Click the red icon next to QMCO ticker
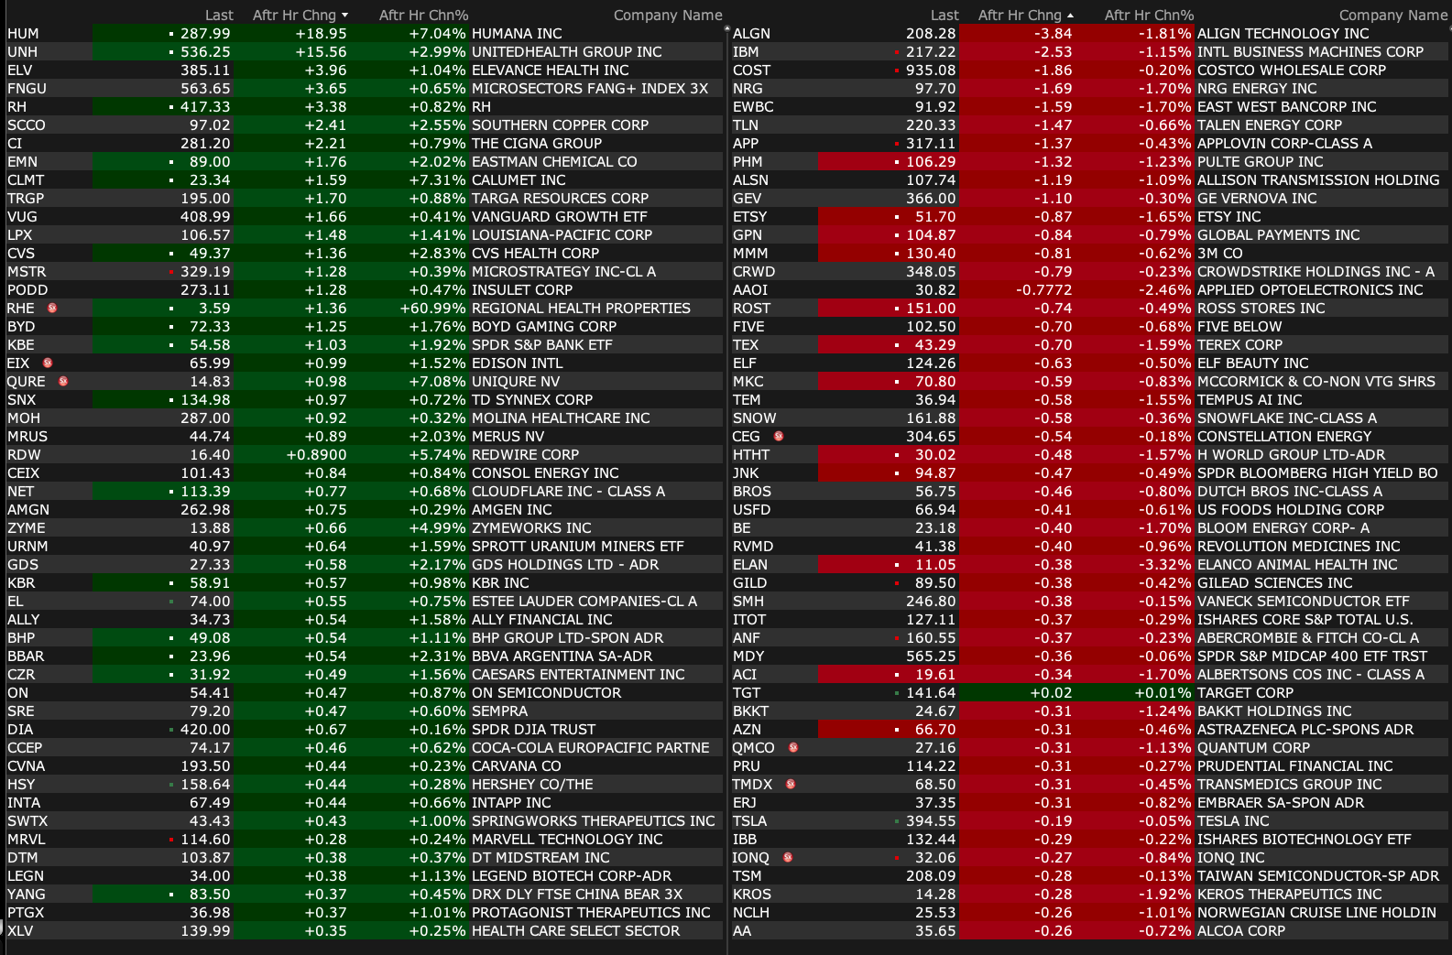 click(x=793, y=747)
